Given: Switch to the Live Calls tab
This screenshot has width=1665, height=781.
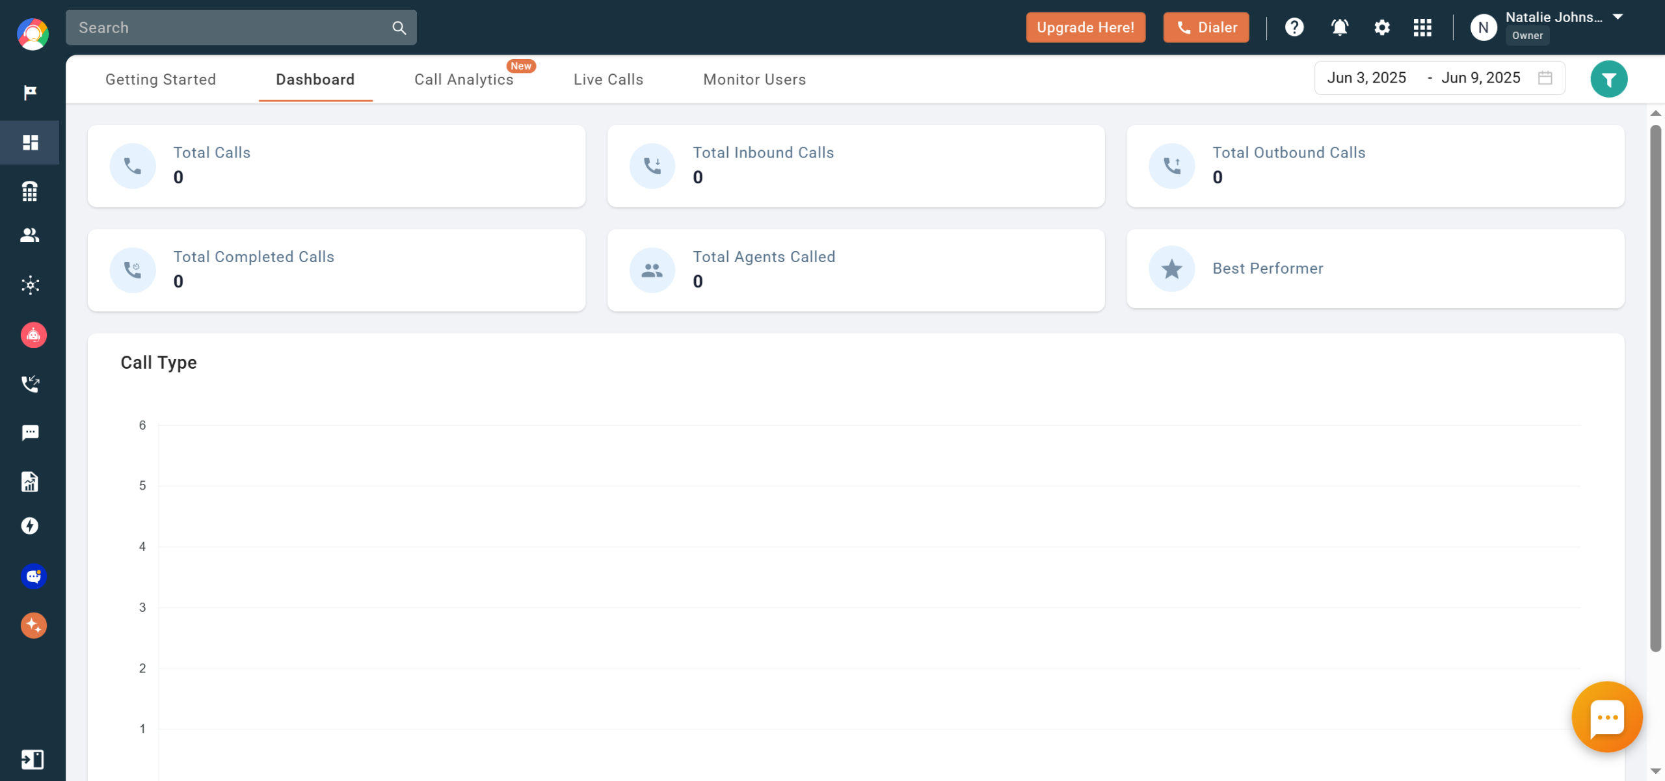Looking at the screenshot, I should click(608, 79).
